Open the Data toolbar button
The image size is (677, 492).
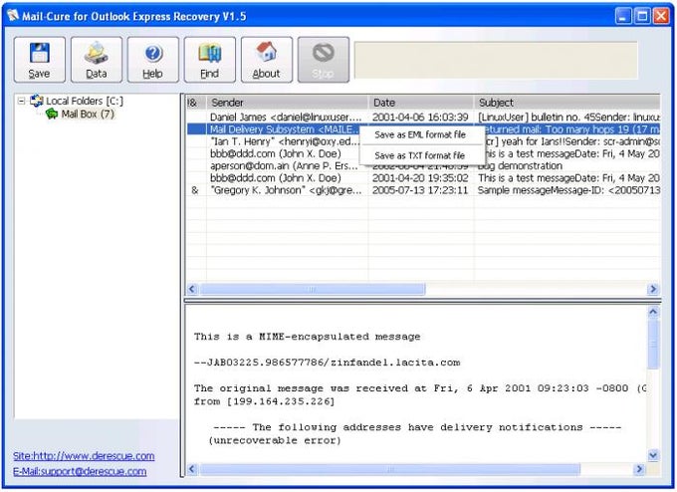coord(97,60)
